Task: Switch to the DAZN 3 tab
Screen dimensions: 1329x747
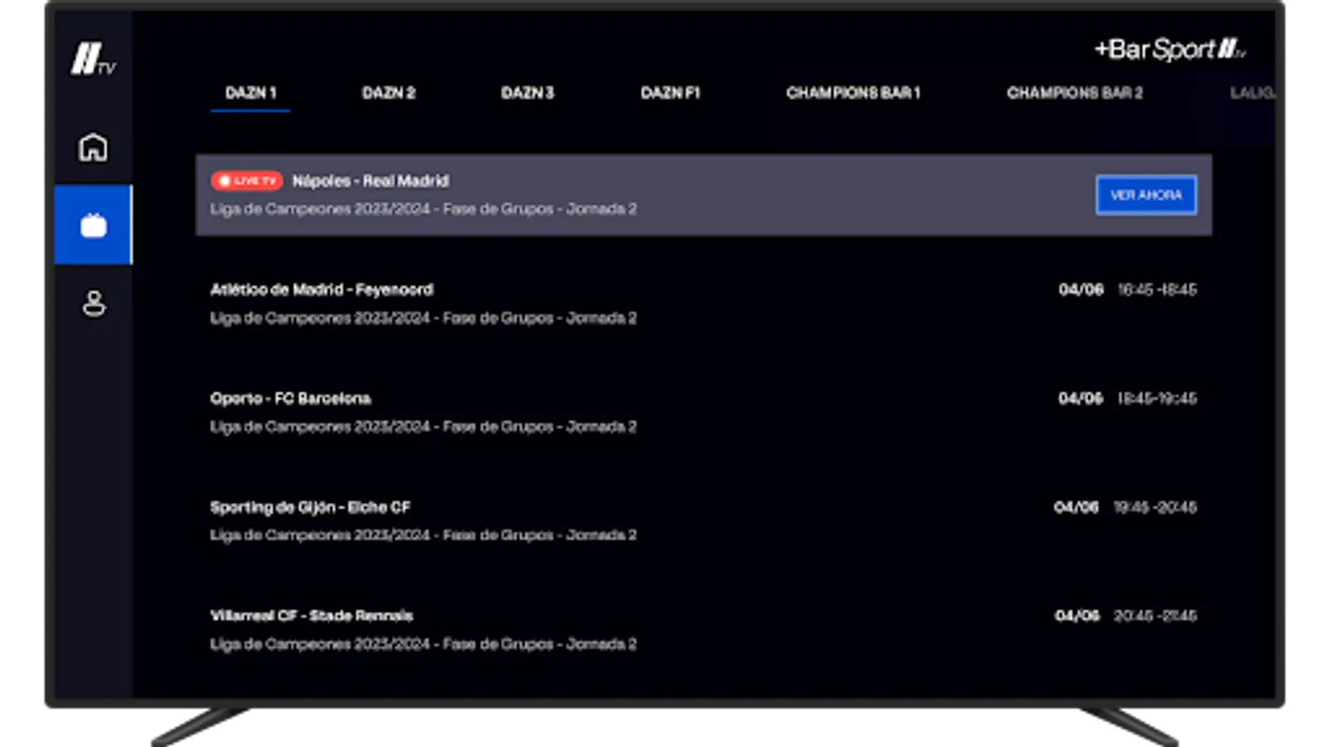Action: (527, 93)
